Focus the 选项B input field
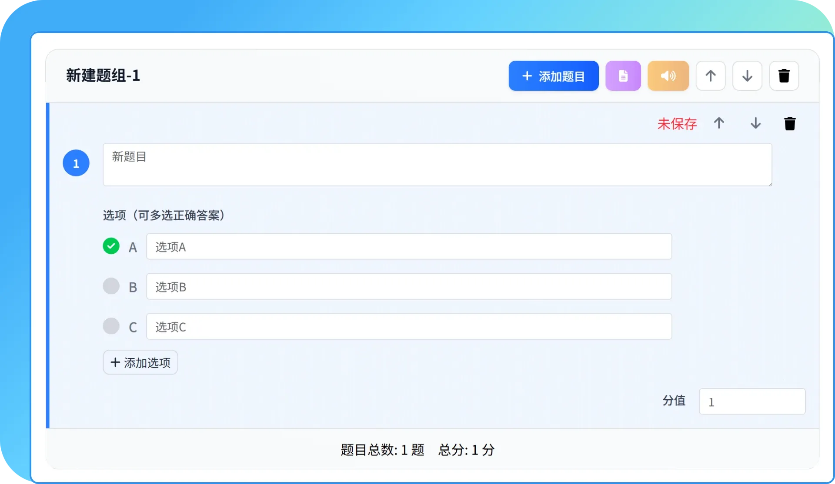The image size is (835, 484). [x=409, y=286]
